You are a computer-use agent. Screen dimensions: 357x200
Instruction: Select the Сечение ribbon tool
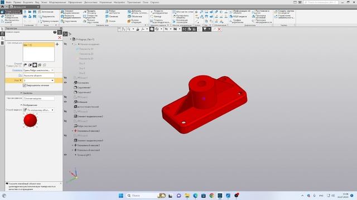(112, 16)
